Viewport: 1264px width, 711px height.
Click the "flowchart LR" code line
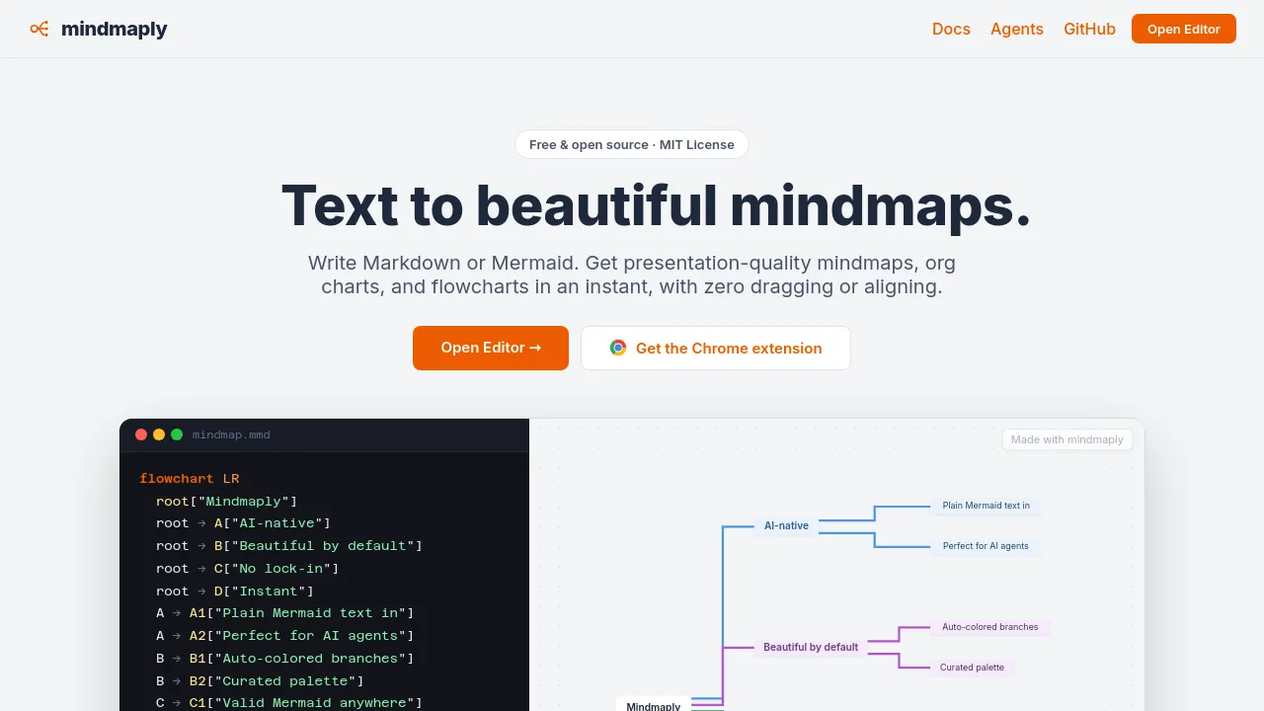(x=190, y=478)
